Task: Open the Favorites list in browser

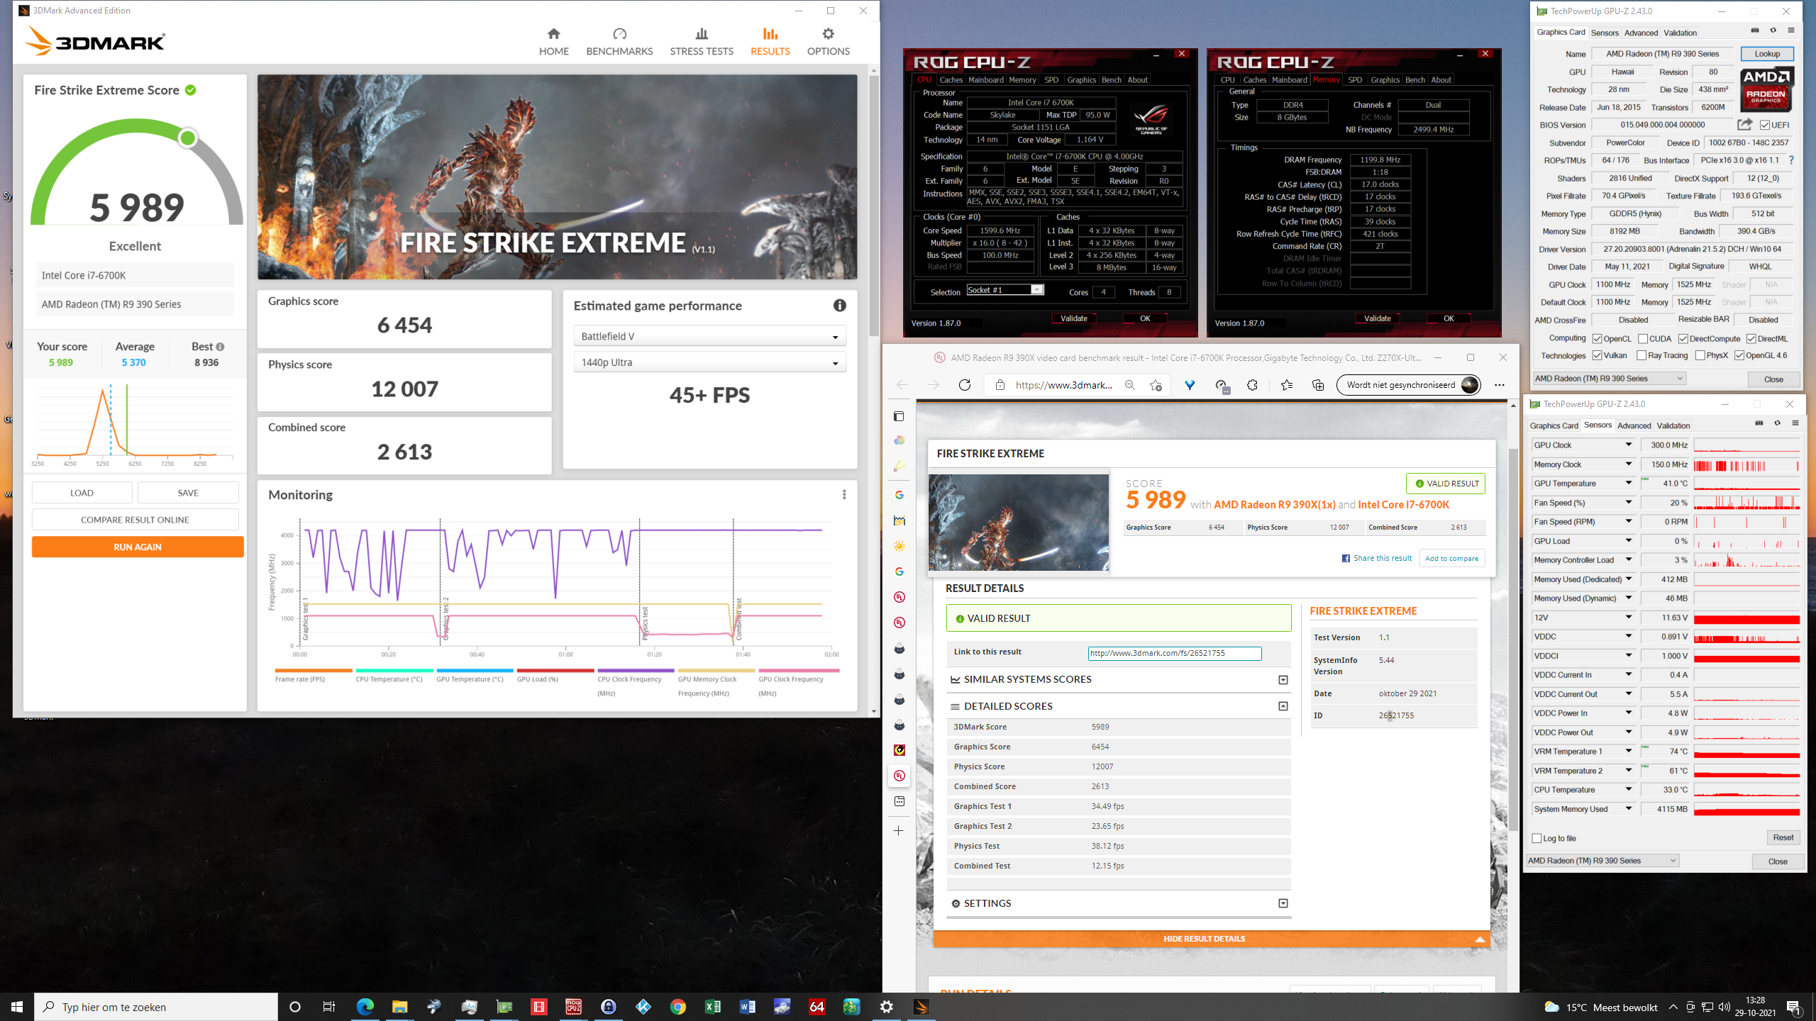Action: 1287,385
